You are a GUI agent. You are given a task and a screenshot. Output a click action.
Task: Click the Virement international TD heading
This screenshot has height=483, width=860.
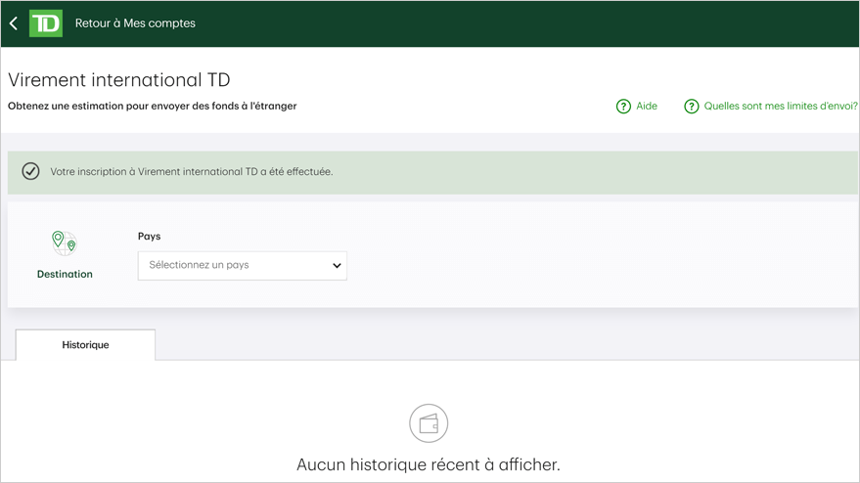(119, 80)
